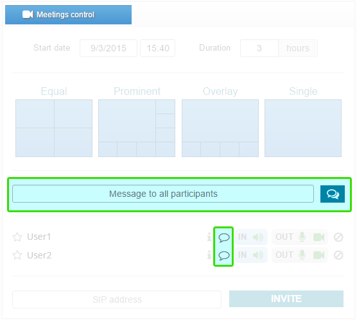Open the hours duration unit dropdown
This screenshot has width=357, height=320.
click(x=298, y=48)
